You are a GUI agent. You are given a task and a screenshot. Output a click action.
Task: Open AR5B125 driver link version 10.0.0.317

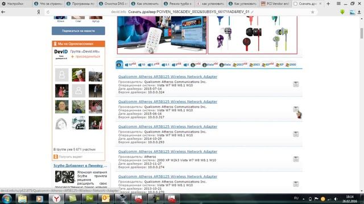(x=168, y=101)
